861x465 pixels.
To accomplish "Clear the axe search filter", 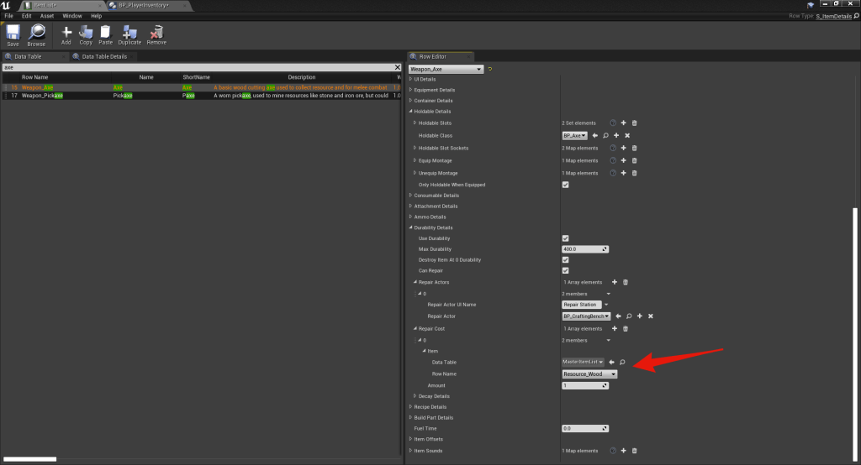I will click(398, 67).
